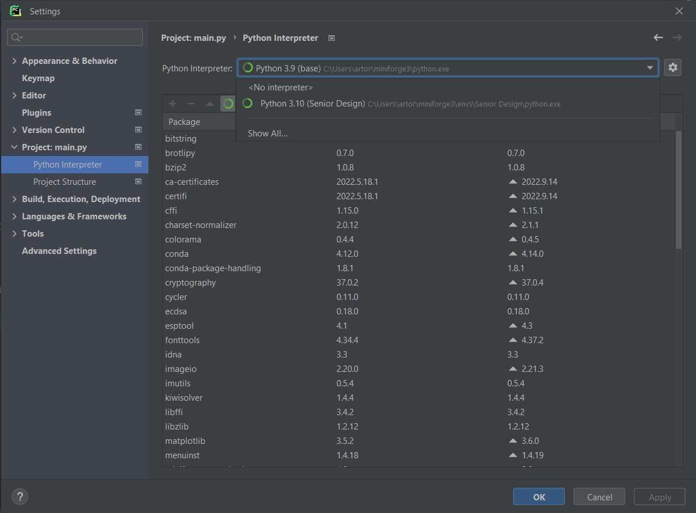Click the conda icon of Python 3.10 entry

tap(248, 103)
